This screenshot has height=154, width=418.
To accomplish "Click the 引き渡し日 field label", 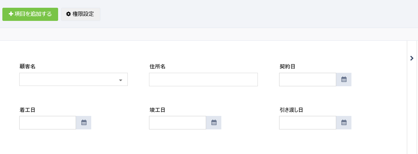I will click(x=291, y=110).
